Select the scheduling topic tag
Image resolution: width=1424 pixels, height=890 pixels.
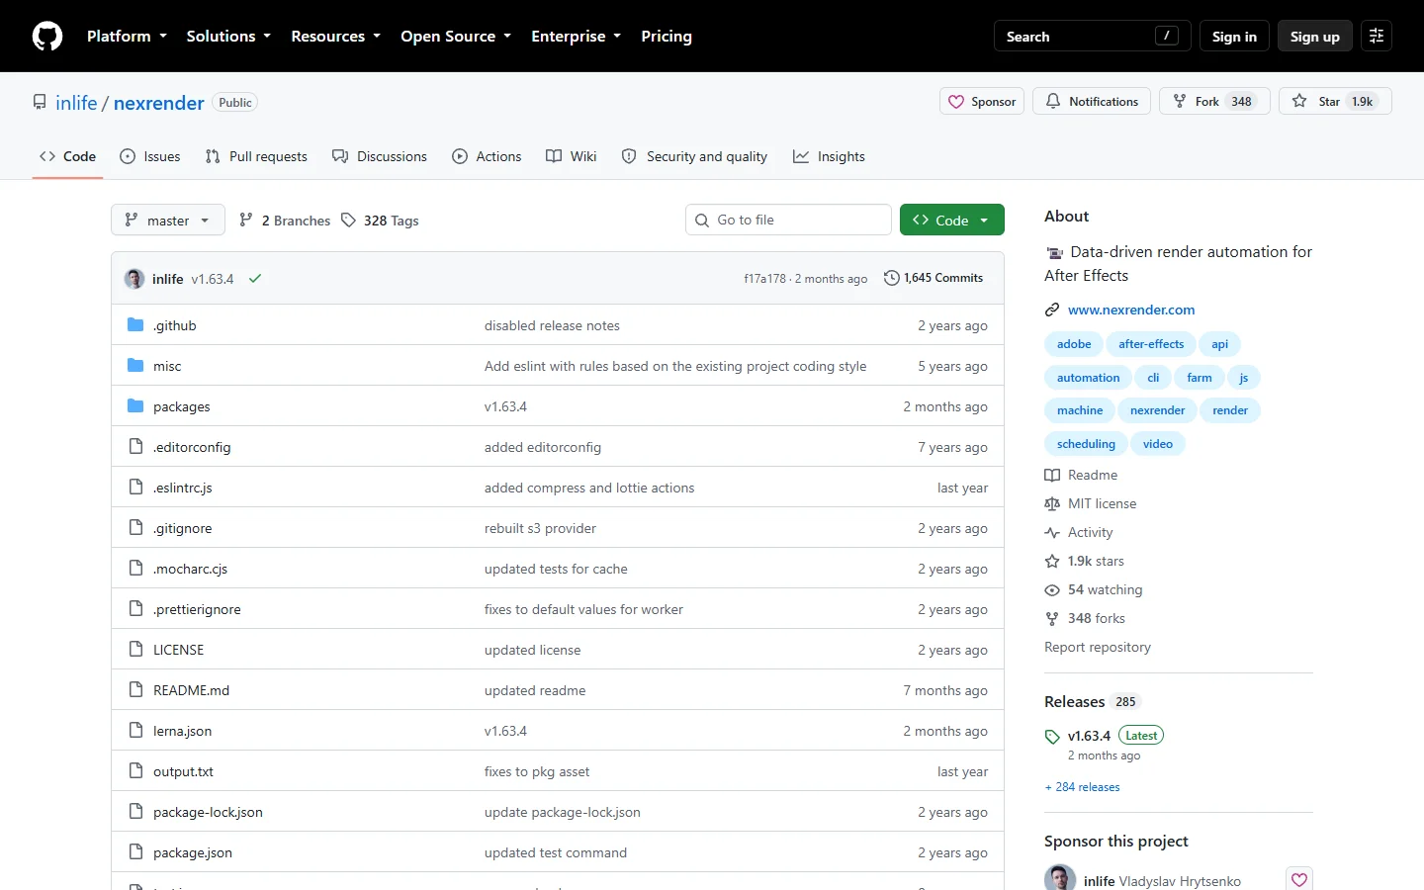pos(1086,444)
